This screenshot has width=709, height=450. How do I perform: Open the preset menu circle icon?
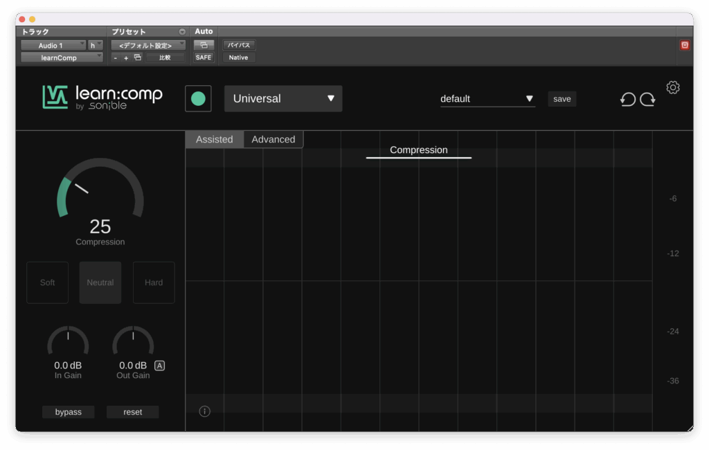(x=182, y=32)
